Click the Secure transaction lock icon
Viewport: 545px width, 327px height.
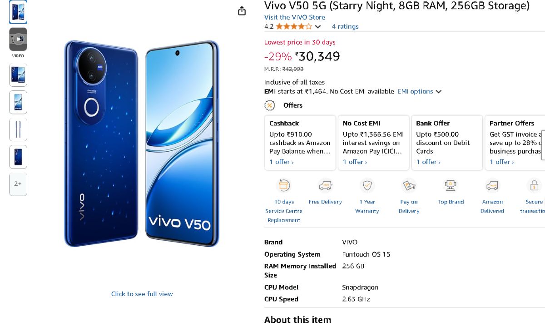pyautogui.click(x=534, y=185)
